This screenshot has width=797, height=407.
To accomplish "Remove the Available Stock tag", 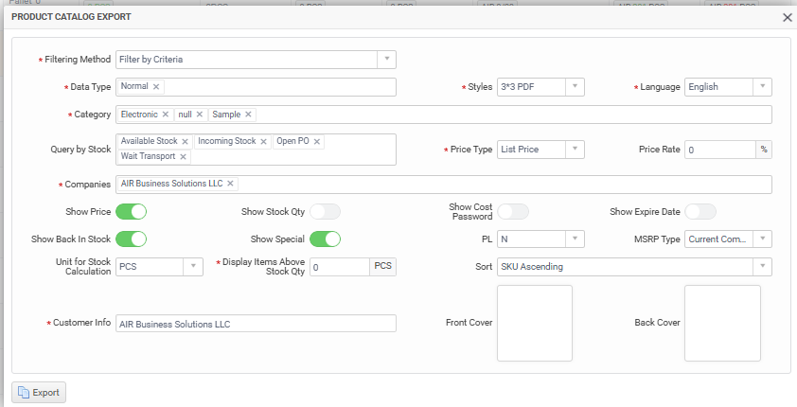I will 186,142.
